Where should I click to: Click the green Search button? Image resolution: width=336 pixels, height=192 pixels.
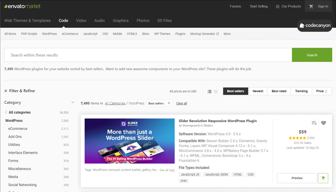312,55
